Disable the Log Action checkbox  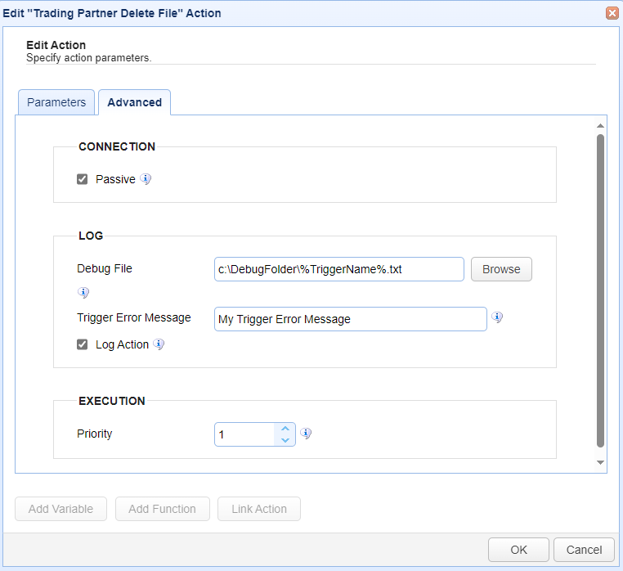(x=83, y=344)
